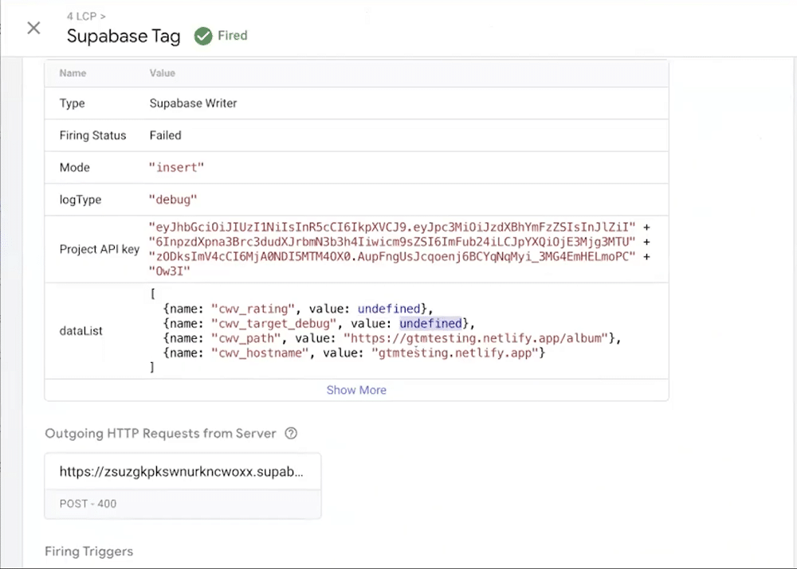Close the Supabase Tag detail view
Viewport: 797px width, 569px height.
pyautogui.click(x=33, y=28)
